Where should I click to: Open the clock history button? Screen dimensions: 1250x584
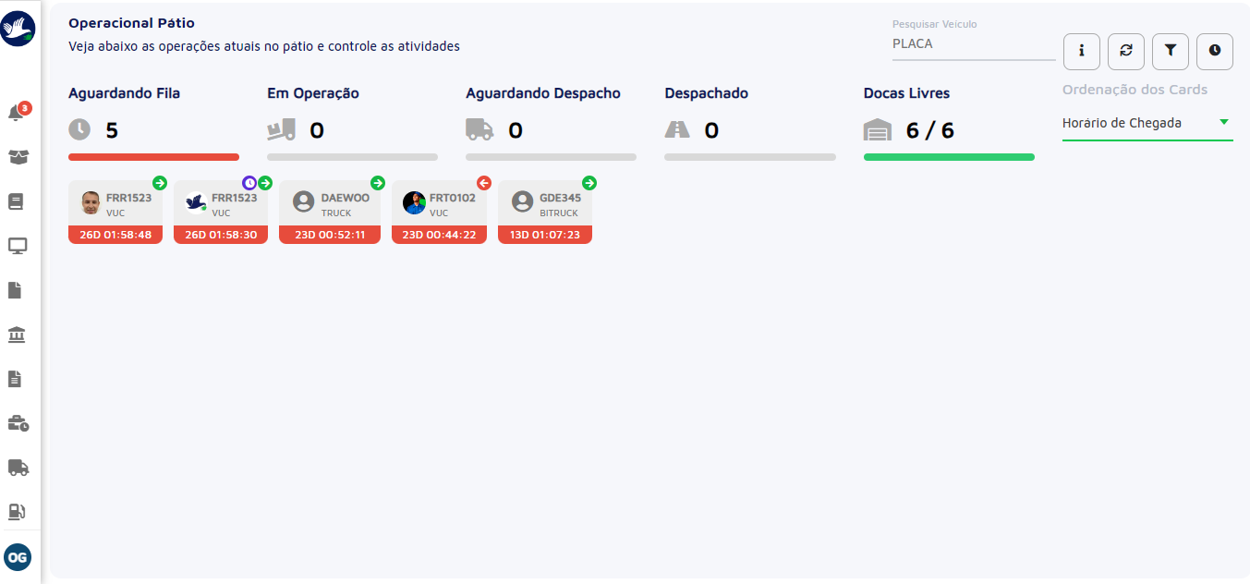point(1215,52)
